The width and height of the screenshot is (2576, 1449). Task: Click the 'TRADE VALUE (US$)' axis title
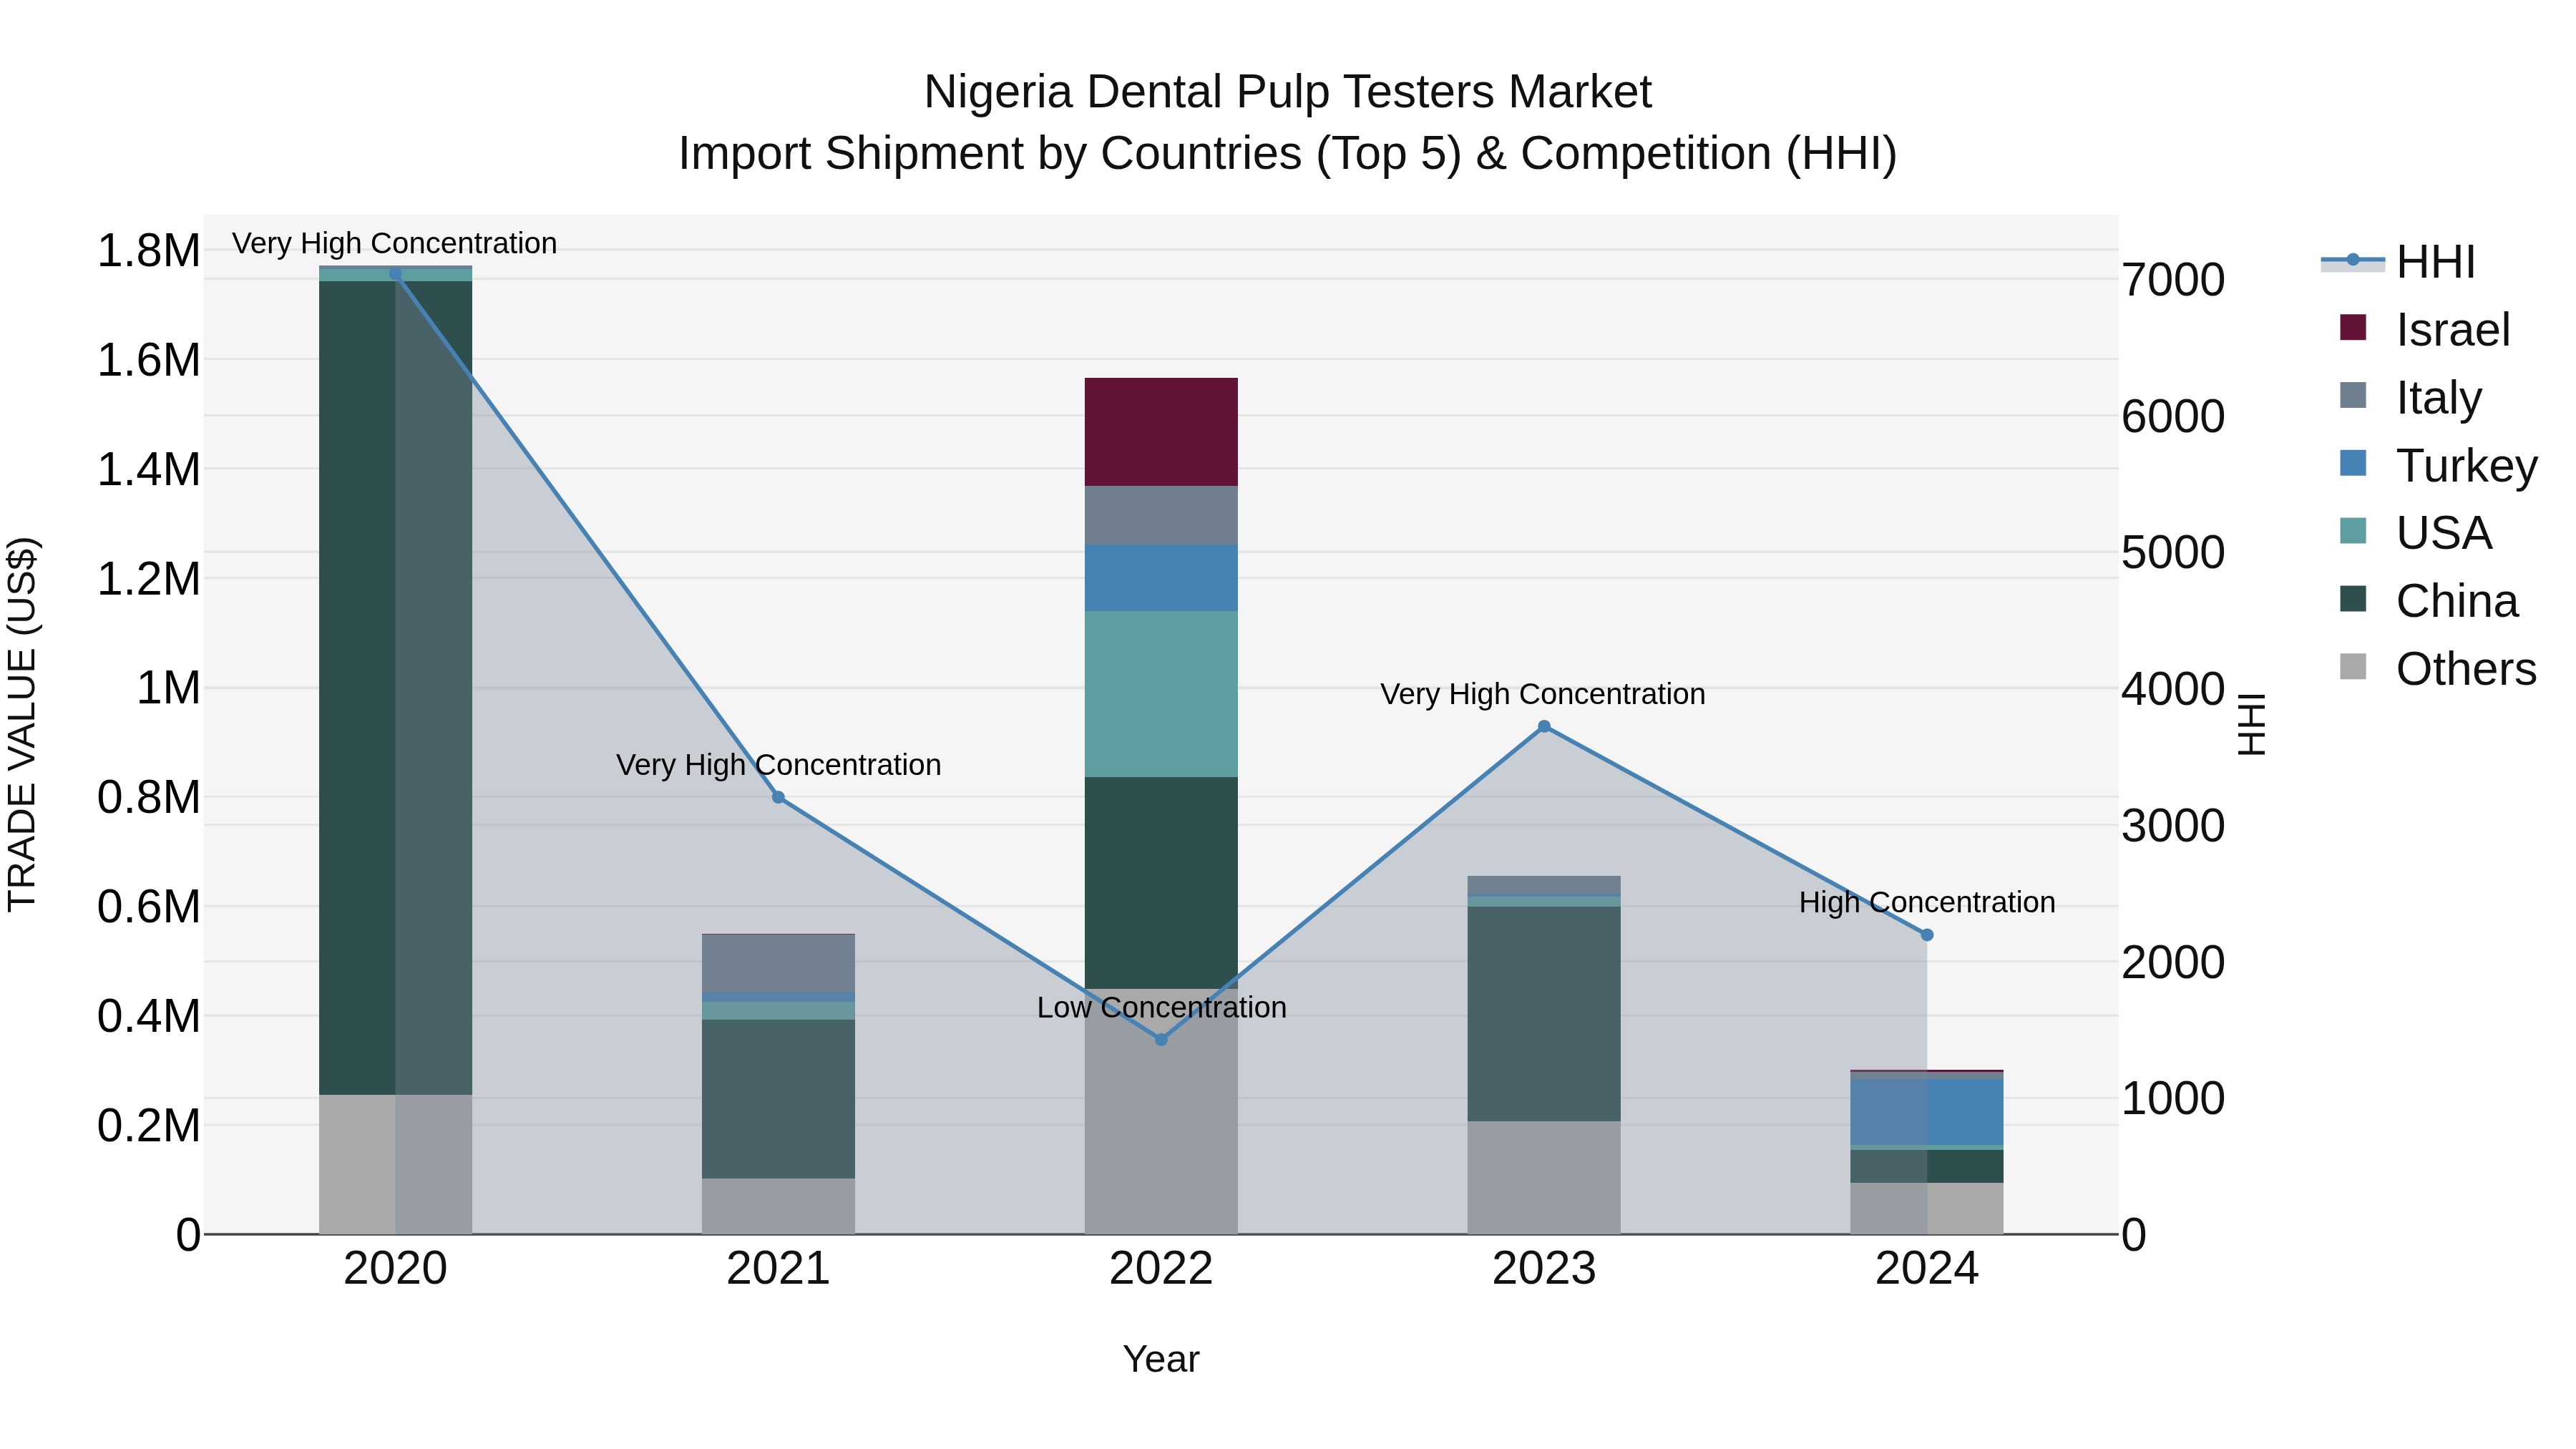22,724
